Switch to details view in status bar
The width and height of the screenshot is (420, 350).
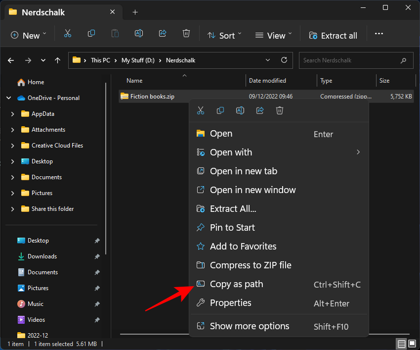[401, 344]
